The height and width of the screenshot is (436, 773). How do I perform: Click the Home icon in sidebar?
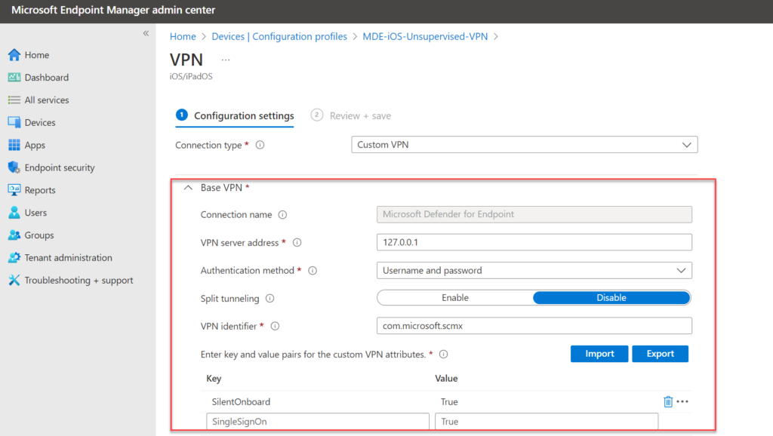coord(14,54)
